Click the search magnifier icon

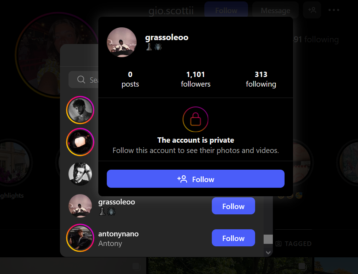(x=81, y=80)
